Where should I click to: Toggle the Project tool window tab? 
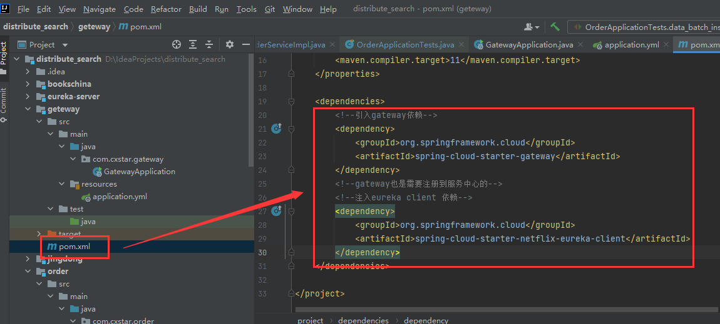(4, 57)
